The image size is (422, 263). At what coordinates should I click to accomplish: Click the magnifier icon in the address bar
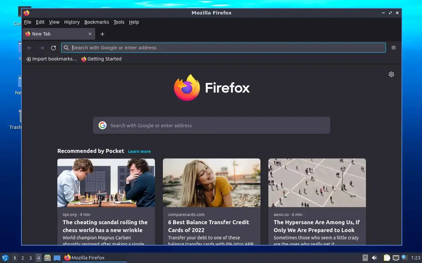pyautogui.click(x=66, y=48)
